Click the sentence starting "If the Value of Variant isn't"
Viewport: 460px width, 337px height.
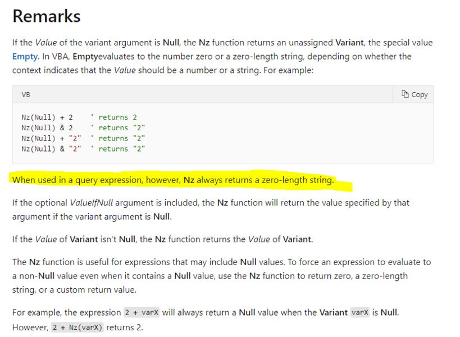(x=162, y=240)
